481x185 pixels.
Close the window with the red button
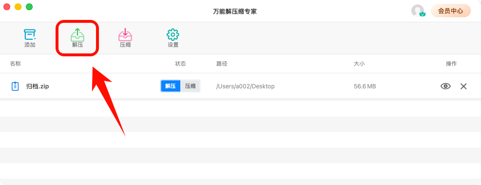[7, 7]
